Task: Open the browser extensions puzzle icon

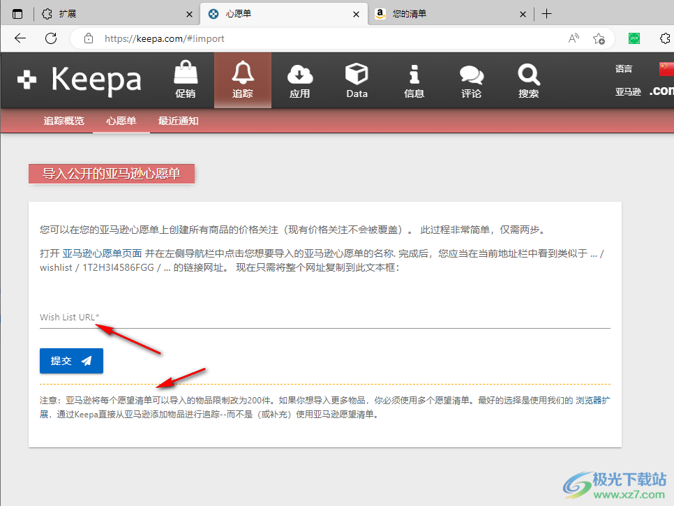Action: pyautogui.click(x=666, y=38)
